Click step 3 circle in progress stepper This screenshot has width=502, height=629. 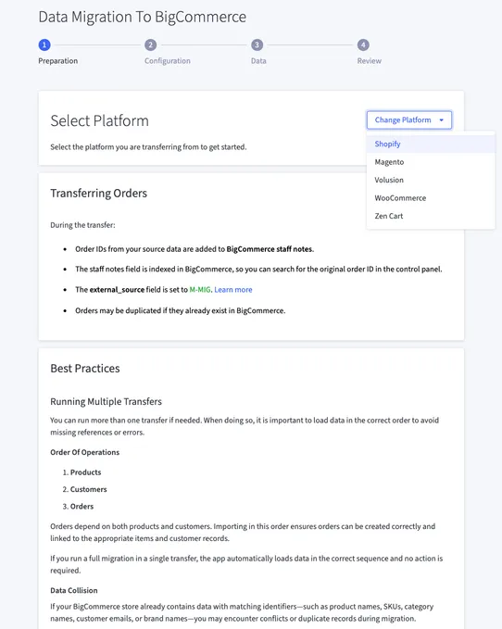(x=257, y=44)
